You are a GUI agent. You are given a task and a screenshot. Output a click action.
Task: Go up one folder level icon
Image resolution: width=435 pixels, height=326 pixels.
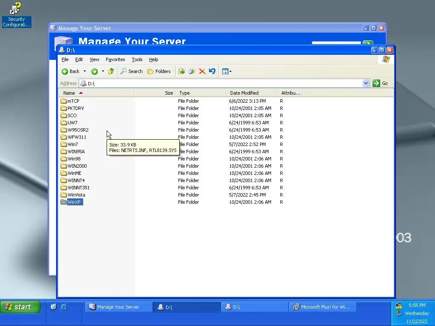(111, 71)
